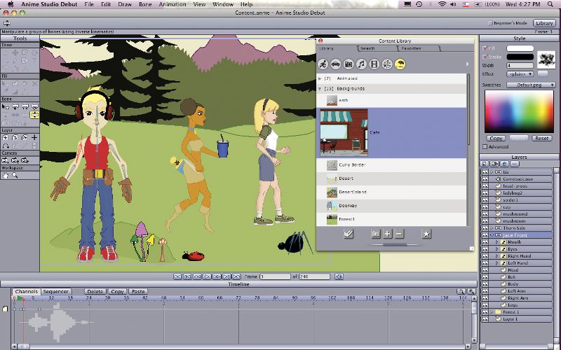Screen dimensions: 561x350
Task: Enable the Advanced checkbox
Action: coord(485,147)
